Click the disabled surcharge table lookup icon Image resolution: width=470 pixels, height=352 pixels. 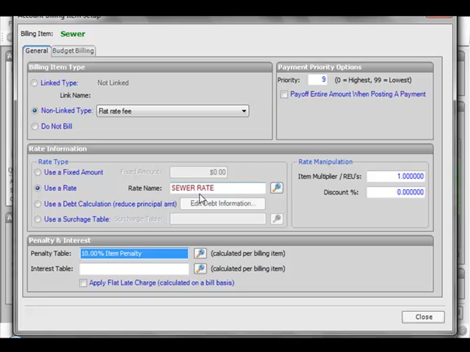pos(276,219)
